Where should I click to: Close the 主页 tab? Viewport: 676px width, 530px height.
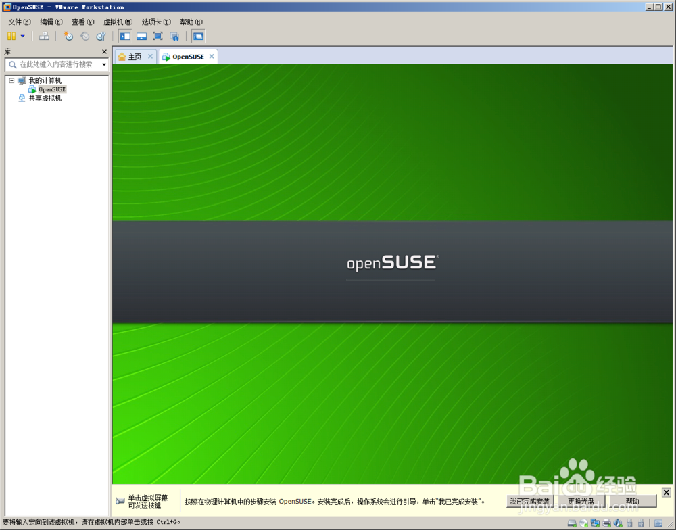[x=151, y=57]
